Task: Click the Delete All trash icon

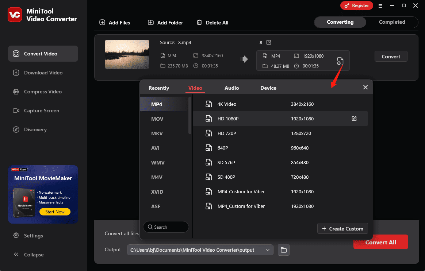Action: click(199, 23)
